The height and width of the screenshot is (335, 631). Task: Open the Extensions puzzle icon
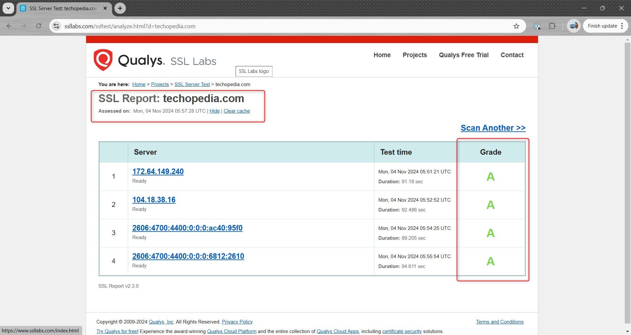point(552,26)
